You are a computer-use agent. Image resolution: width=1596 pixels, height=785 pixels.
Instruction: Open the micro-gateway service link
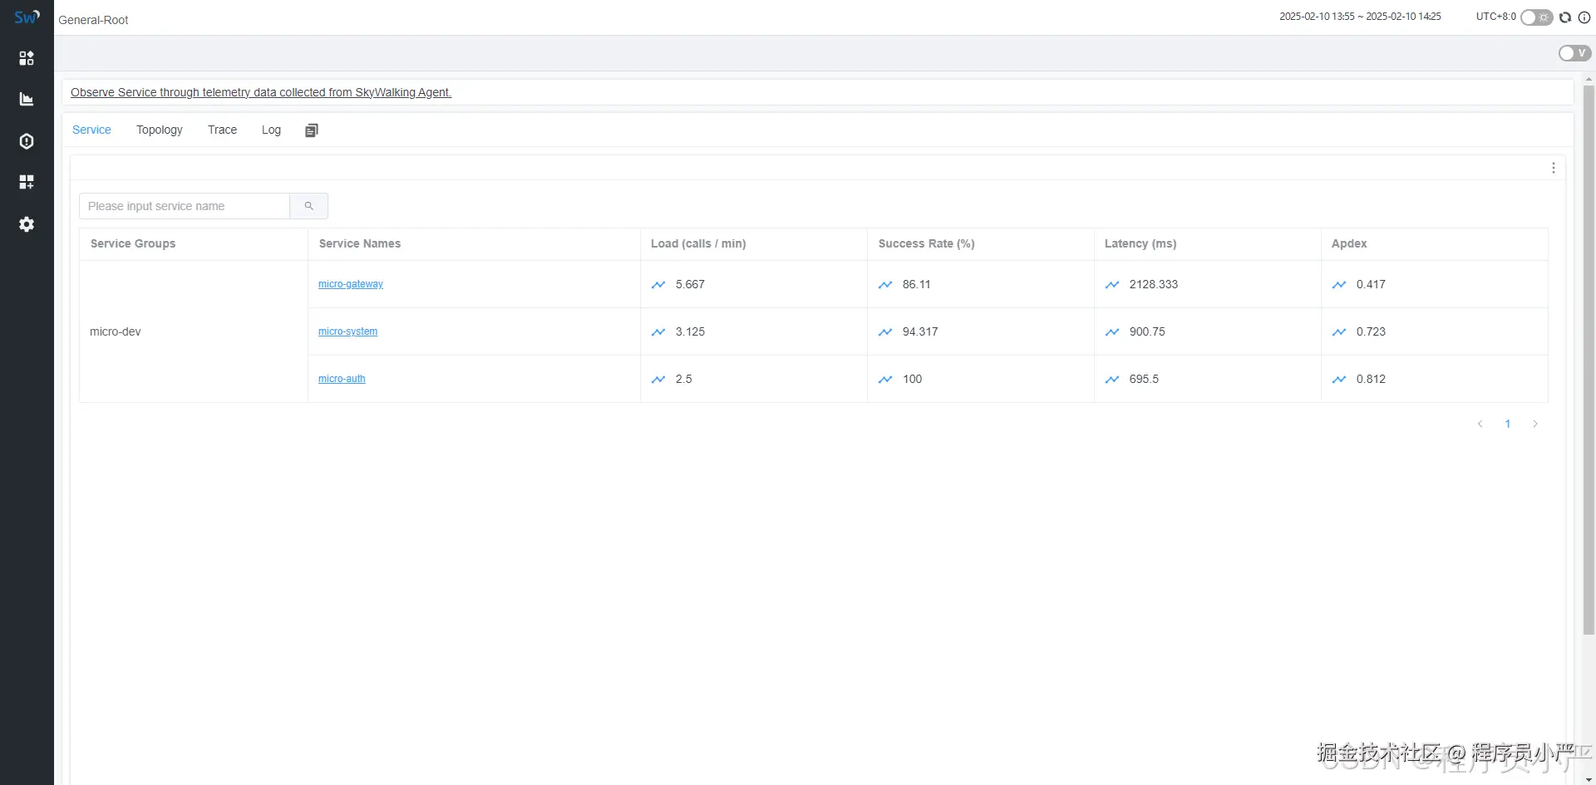coord(351,284)
